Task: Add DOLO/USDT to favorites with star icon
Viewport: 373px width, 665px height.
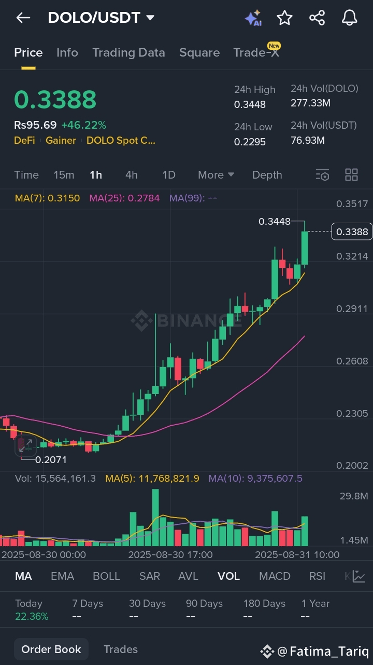Action: [284, 18]
